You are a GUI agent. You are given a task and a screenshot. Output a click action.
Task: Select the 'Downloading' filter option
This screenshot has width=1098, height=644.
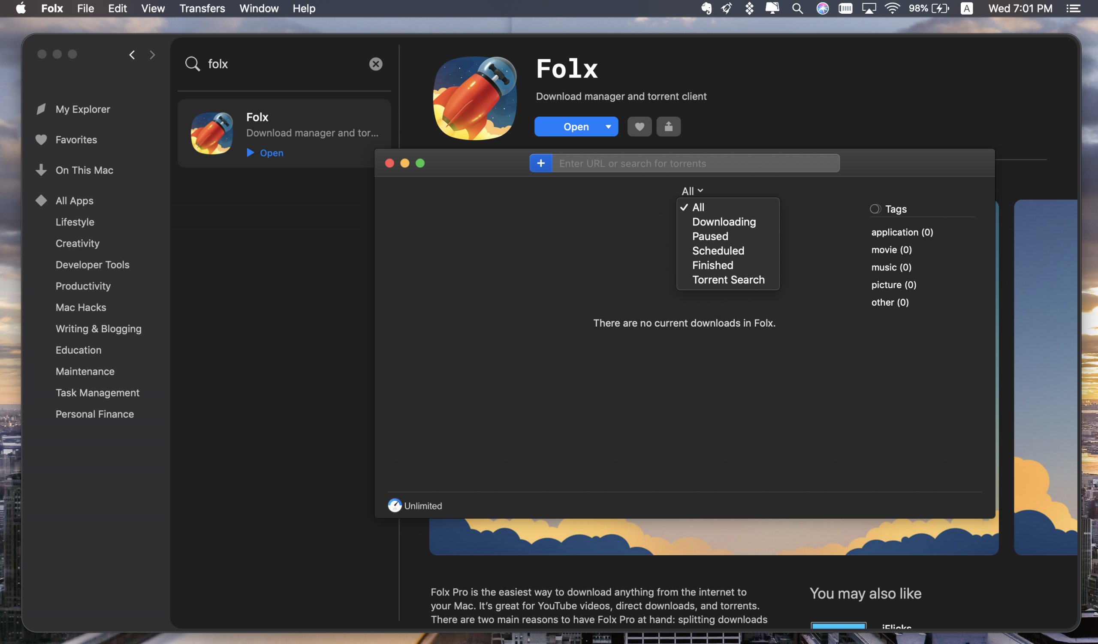pos(724,222)
